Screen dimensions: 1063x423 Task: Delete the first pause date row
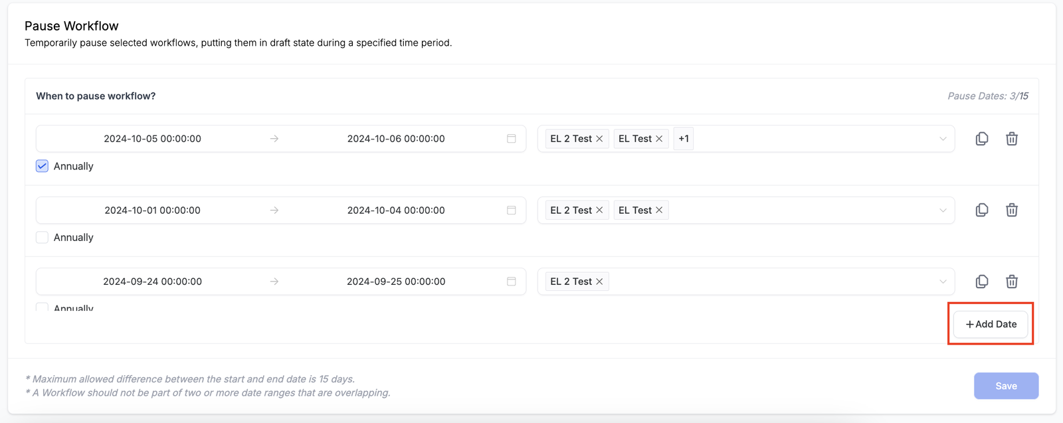(x=1012, y=139)
